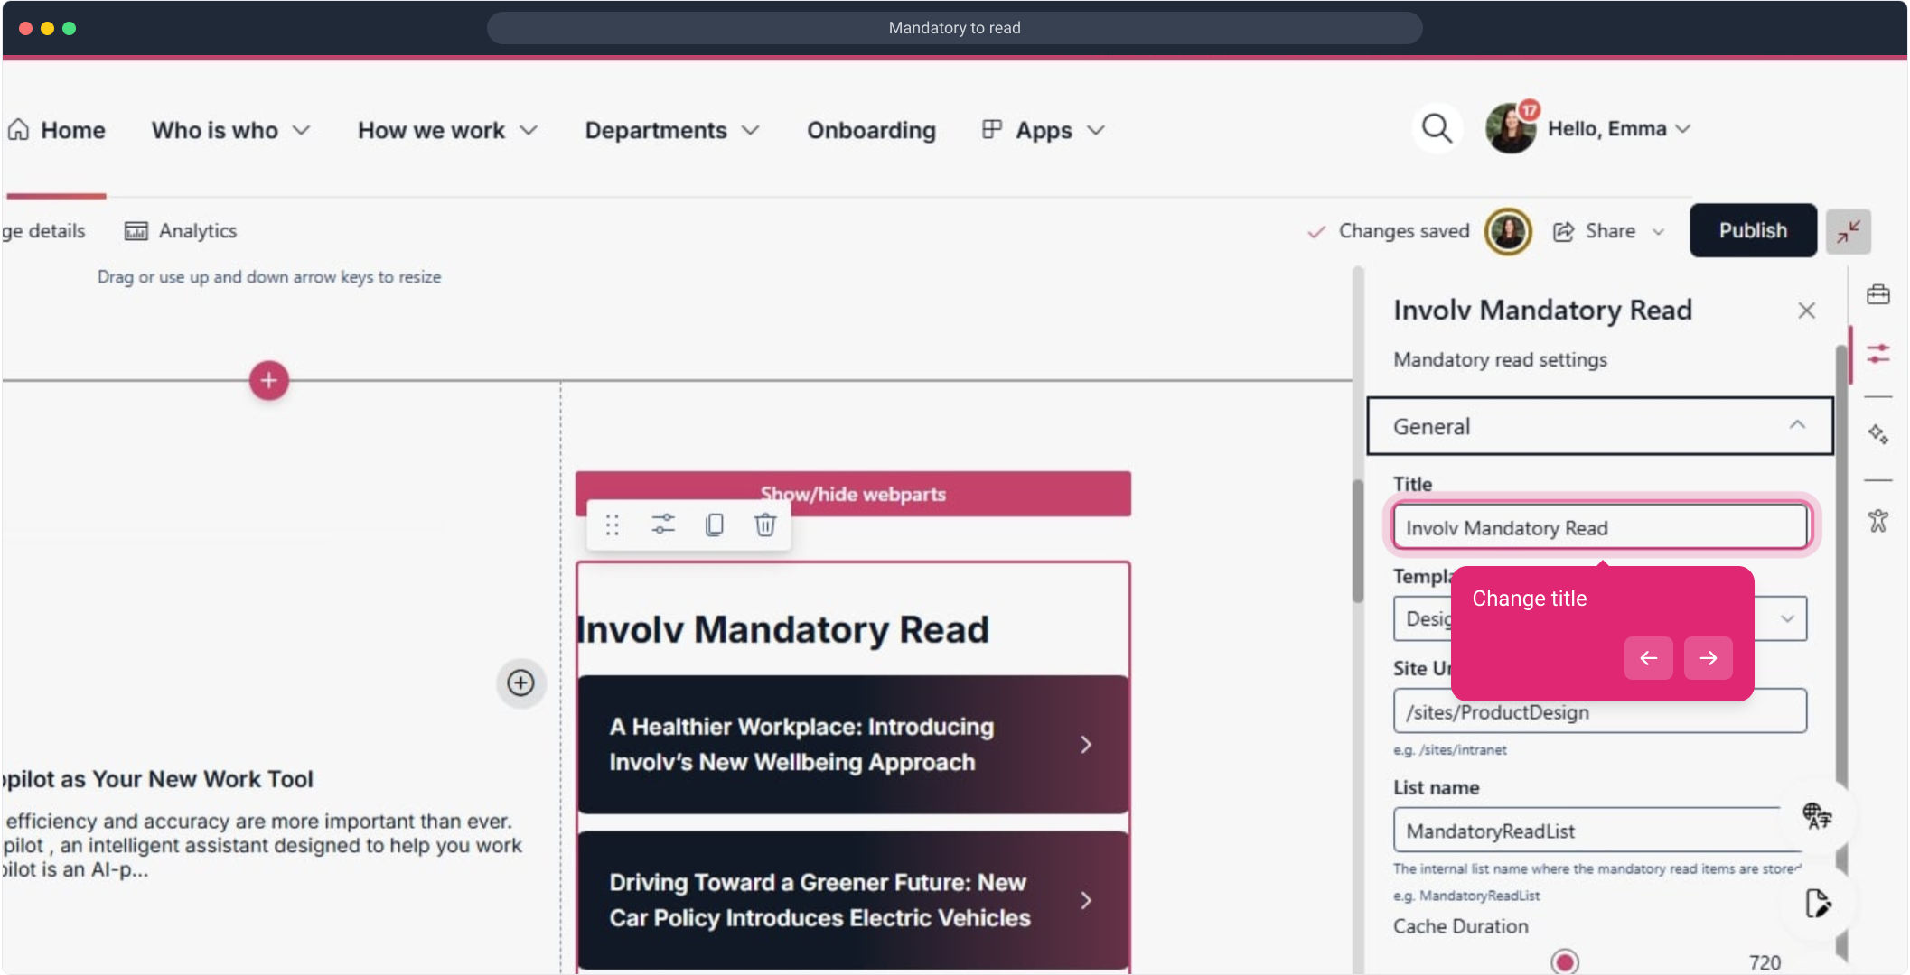Delete the web part with trash icon
The width and height of the screenshot is (1910, 975).
764,525
